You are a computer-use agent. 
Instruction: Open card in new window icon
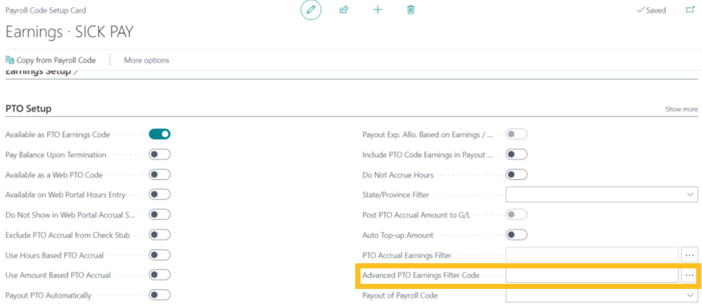(690, 10)
